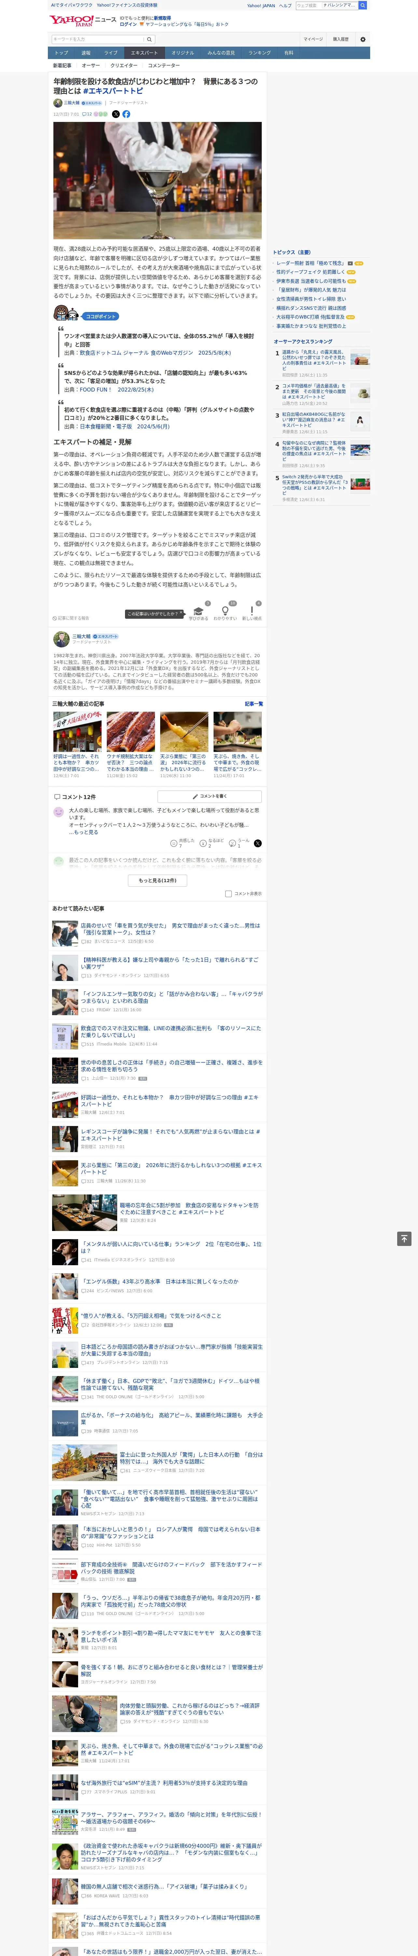Click the #エキスパートトピ hashtag in headline

pyautogui.click(x=112, y=91)
